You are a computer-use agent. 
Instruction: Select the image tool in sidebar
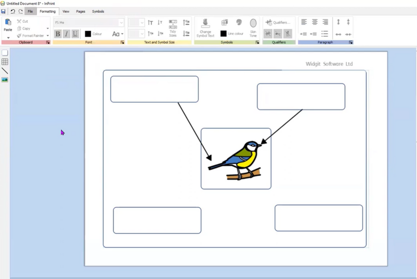point(5,80)
